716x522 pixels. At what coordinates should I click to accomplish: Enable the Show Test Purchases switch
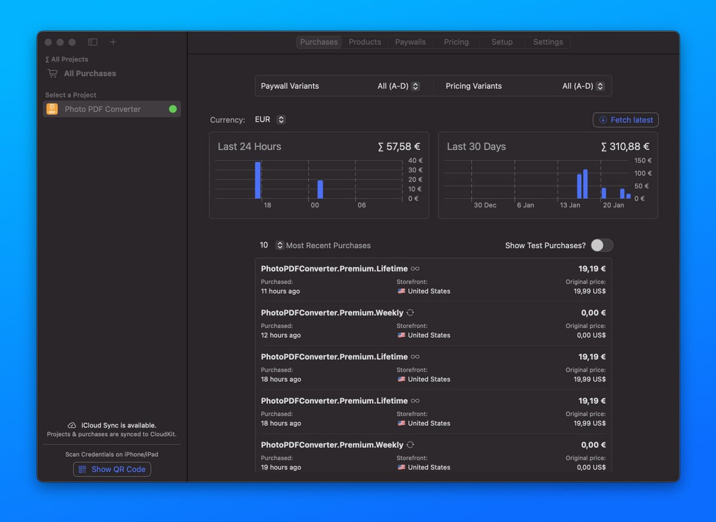(x=601, y=245)
